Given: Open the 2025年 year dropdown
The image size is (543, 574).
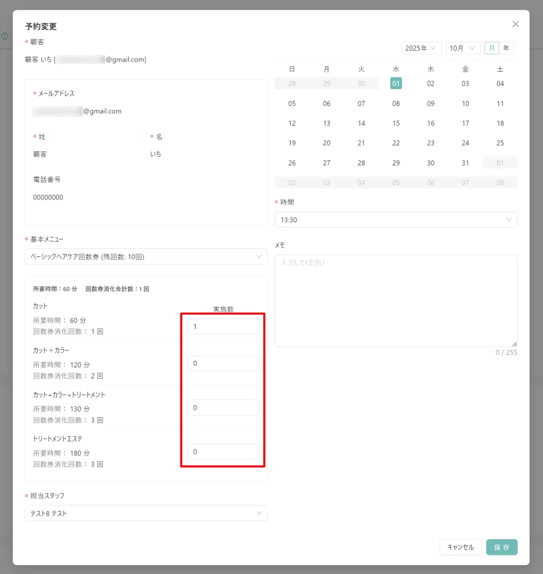Looking at the screenshot, I should click(421, 48).
